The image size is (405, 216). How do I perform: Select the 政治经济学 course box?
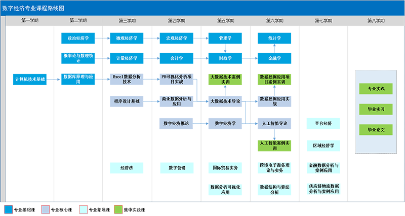[x=78, y=39]
